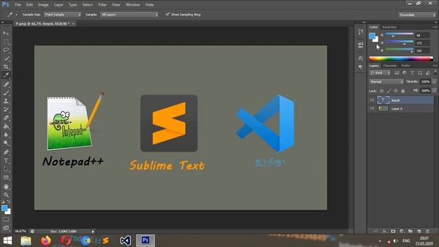Open status bar info arrow
Screen dimensions: 439x247
pyautogui.click(x=93, y=232)
